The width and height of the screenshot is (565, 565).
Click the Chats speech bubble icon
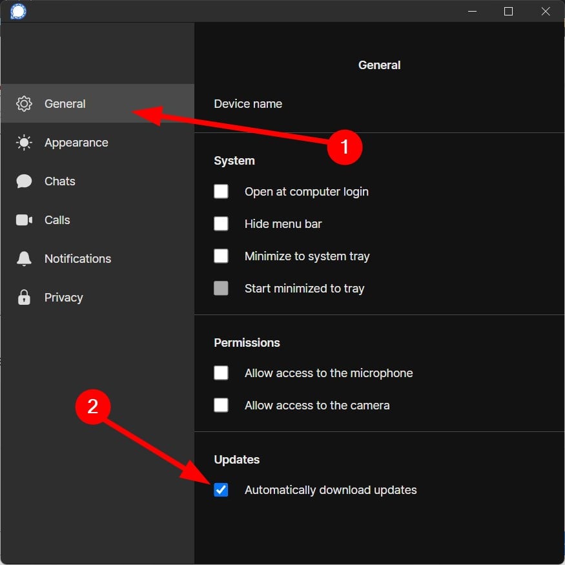point(24,181)
